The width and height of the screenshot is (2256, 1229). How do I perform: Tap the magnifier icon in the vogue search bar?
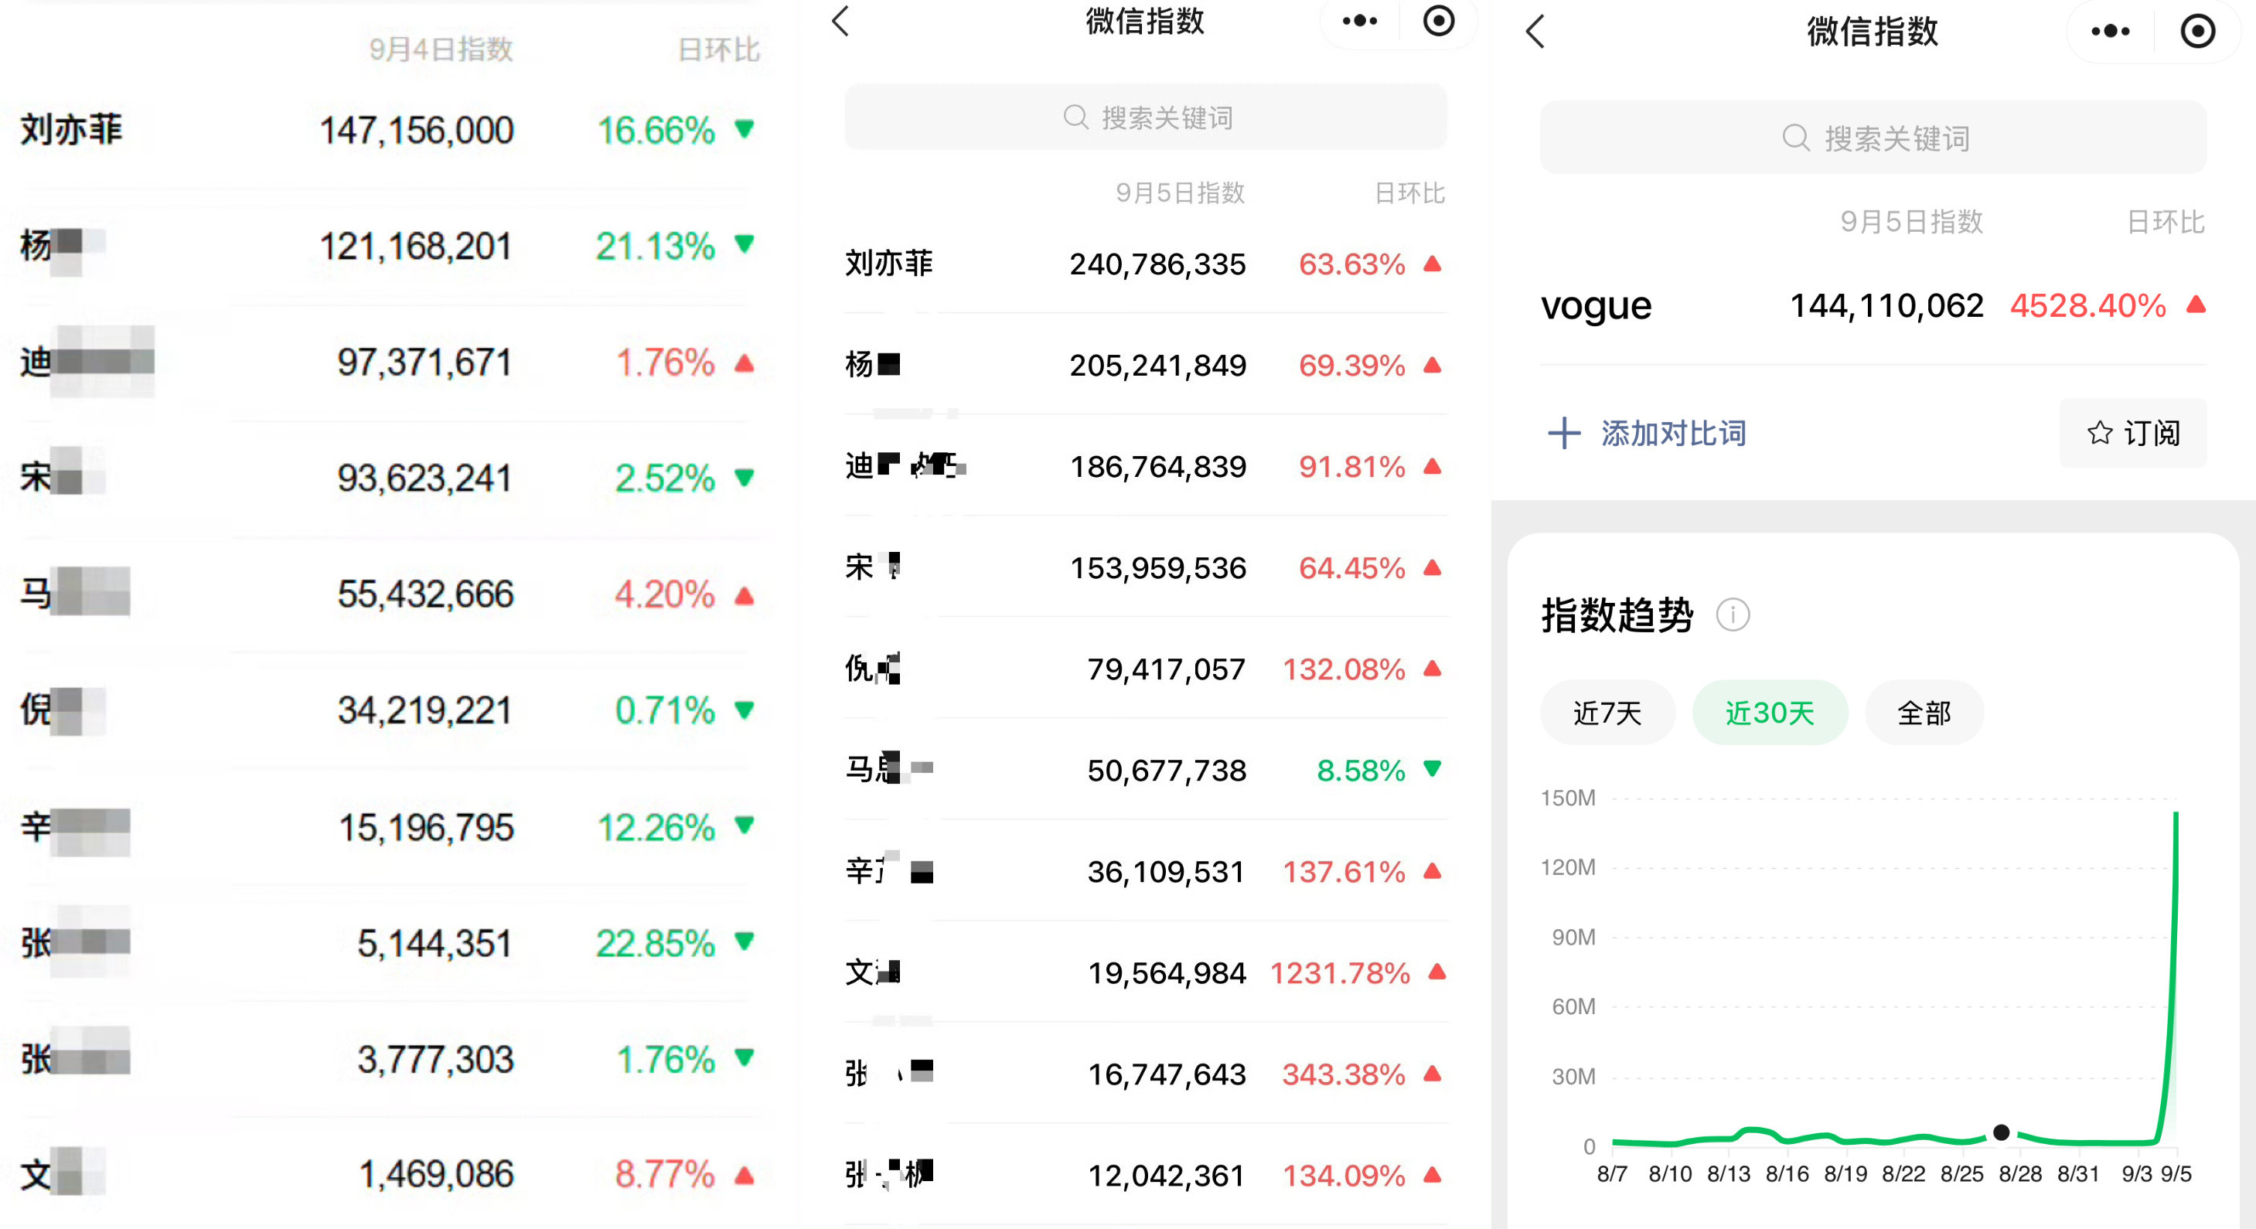pos(1796,138)
